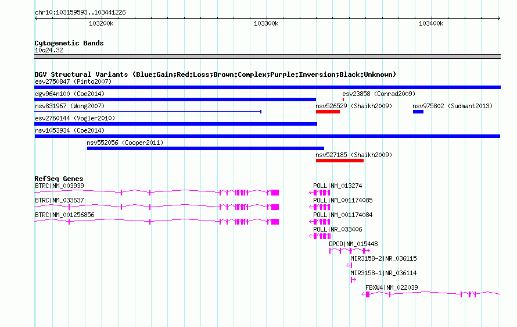Click the POLL|NM_013274 gene label

click(338, 186)
